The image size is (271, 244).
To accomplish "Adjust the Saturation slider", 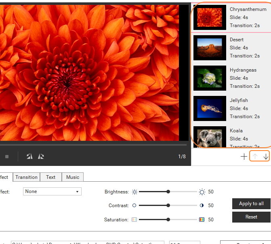I will [x=168, y=220].
